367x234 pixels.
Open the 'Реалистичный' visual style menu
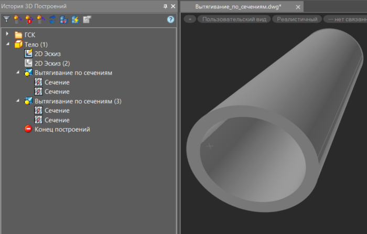tap(297, 19)
